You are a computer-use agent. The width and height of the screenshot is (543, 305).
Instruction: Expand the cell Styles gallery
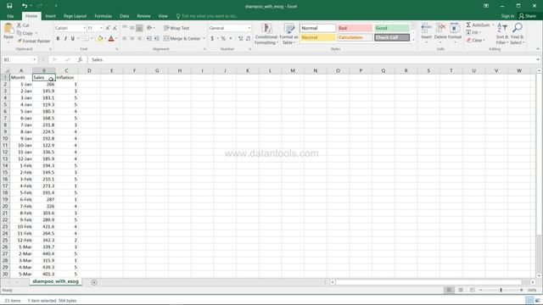click(x=413, y=41)
